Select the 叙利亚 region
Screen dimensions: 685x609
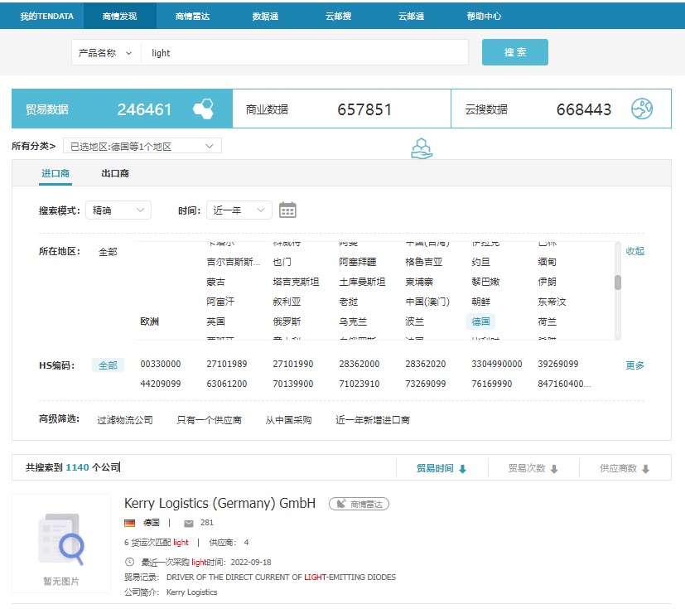tap(287, 302)
